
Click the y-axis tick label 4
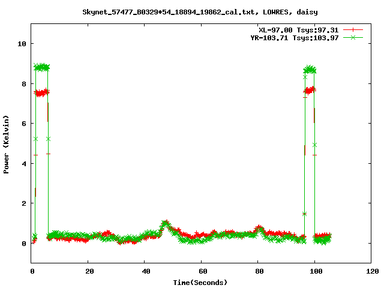pyautogui.click(x=24, y=164)
